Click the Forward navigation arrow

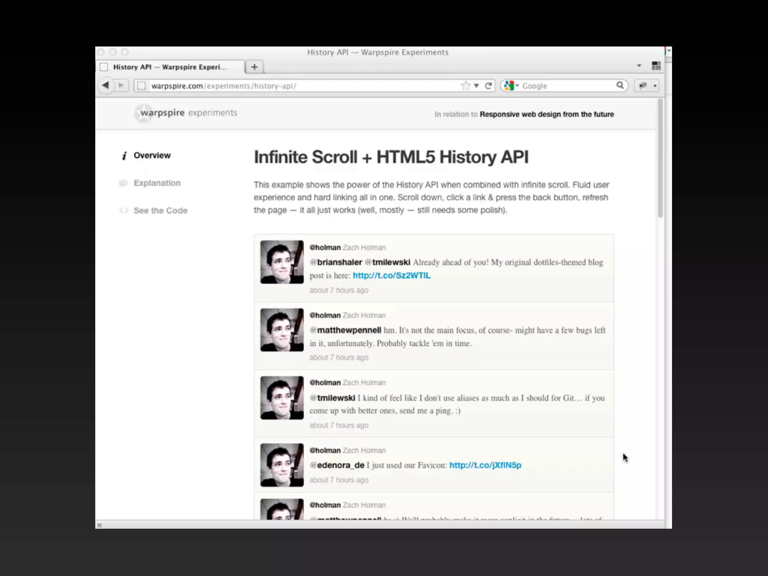(x=121, y=85)
